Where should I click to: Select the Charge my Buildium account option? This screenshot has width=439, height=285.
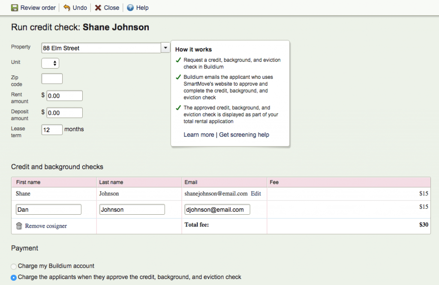coord(13,266)
